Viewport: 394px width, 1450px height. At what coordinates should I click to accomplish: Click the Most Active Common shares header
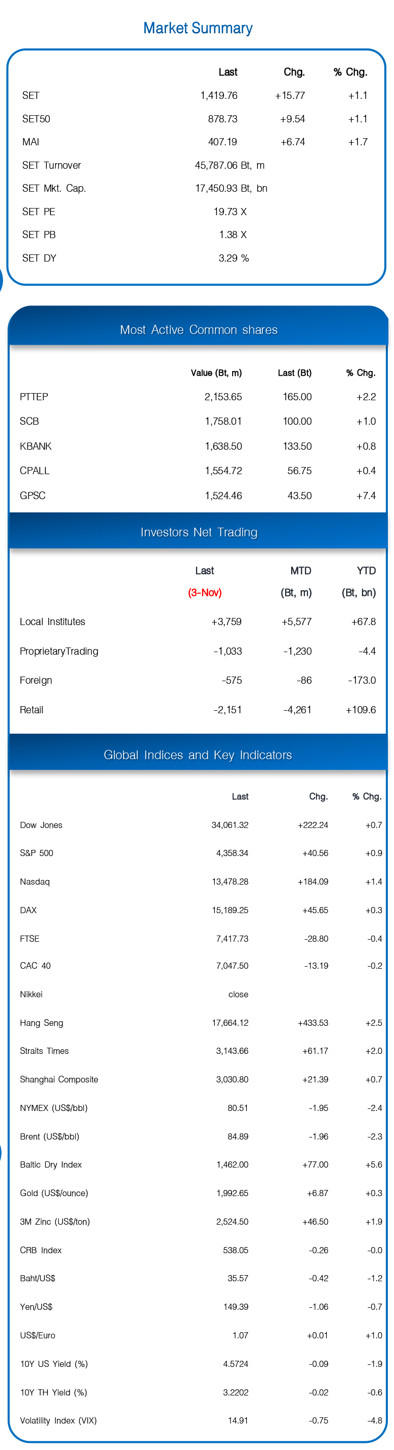pos(199,329)
